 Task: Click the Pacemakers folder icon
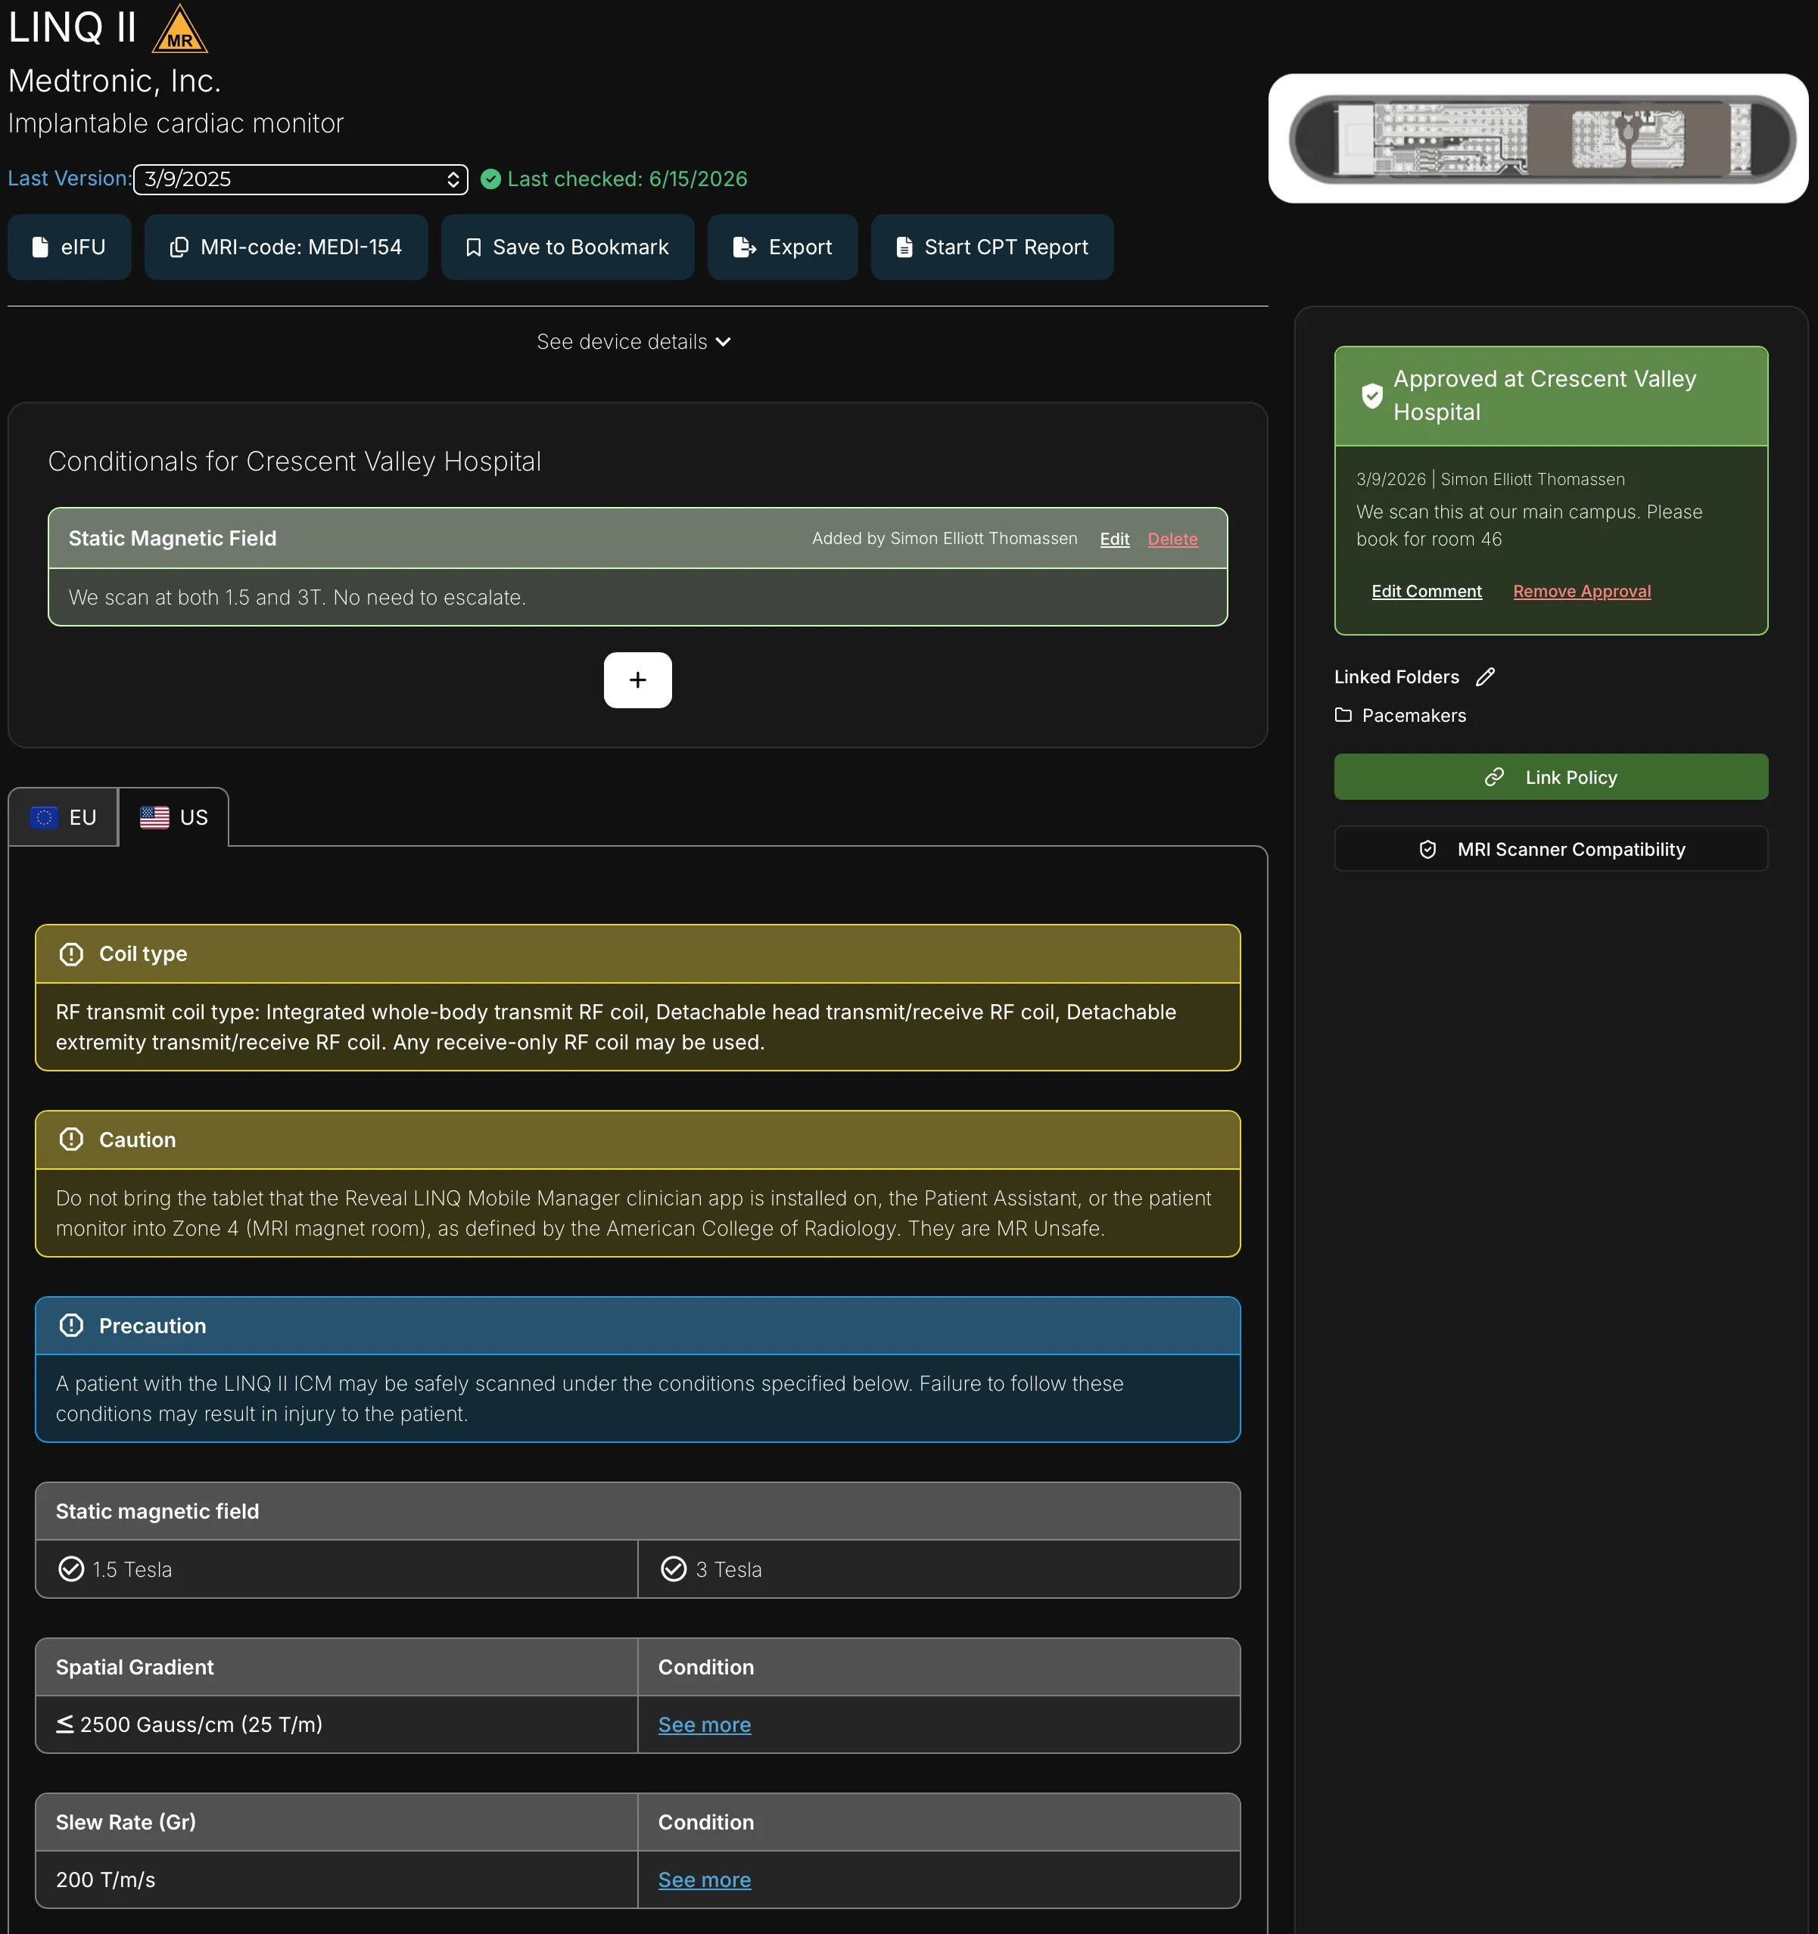pos(1344,715)
